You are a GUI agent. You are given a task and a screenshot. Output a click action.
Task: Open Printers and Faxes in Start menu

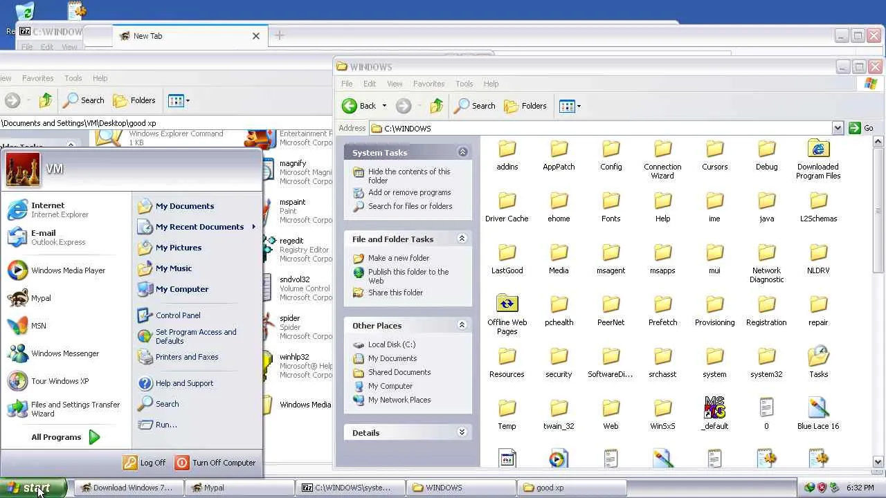click(x=178, y=357)
